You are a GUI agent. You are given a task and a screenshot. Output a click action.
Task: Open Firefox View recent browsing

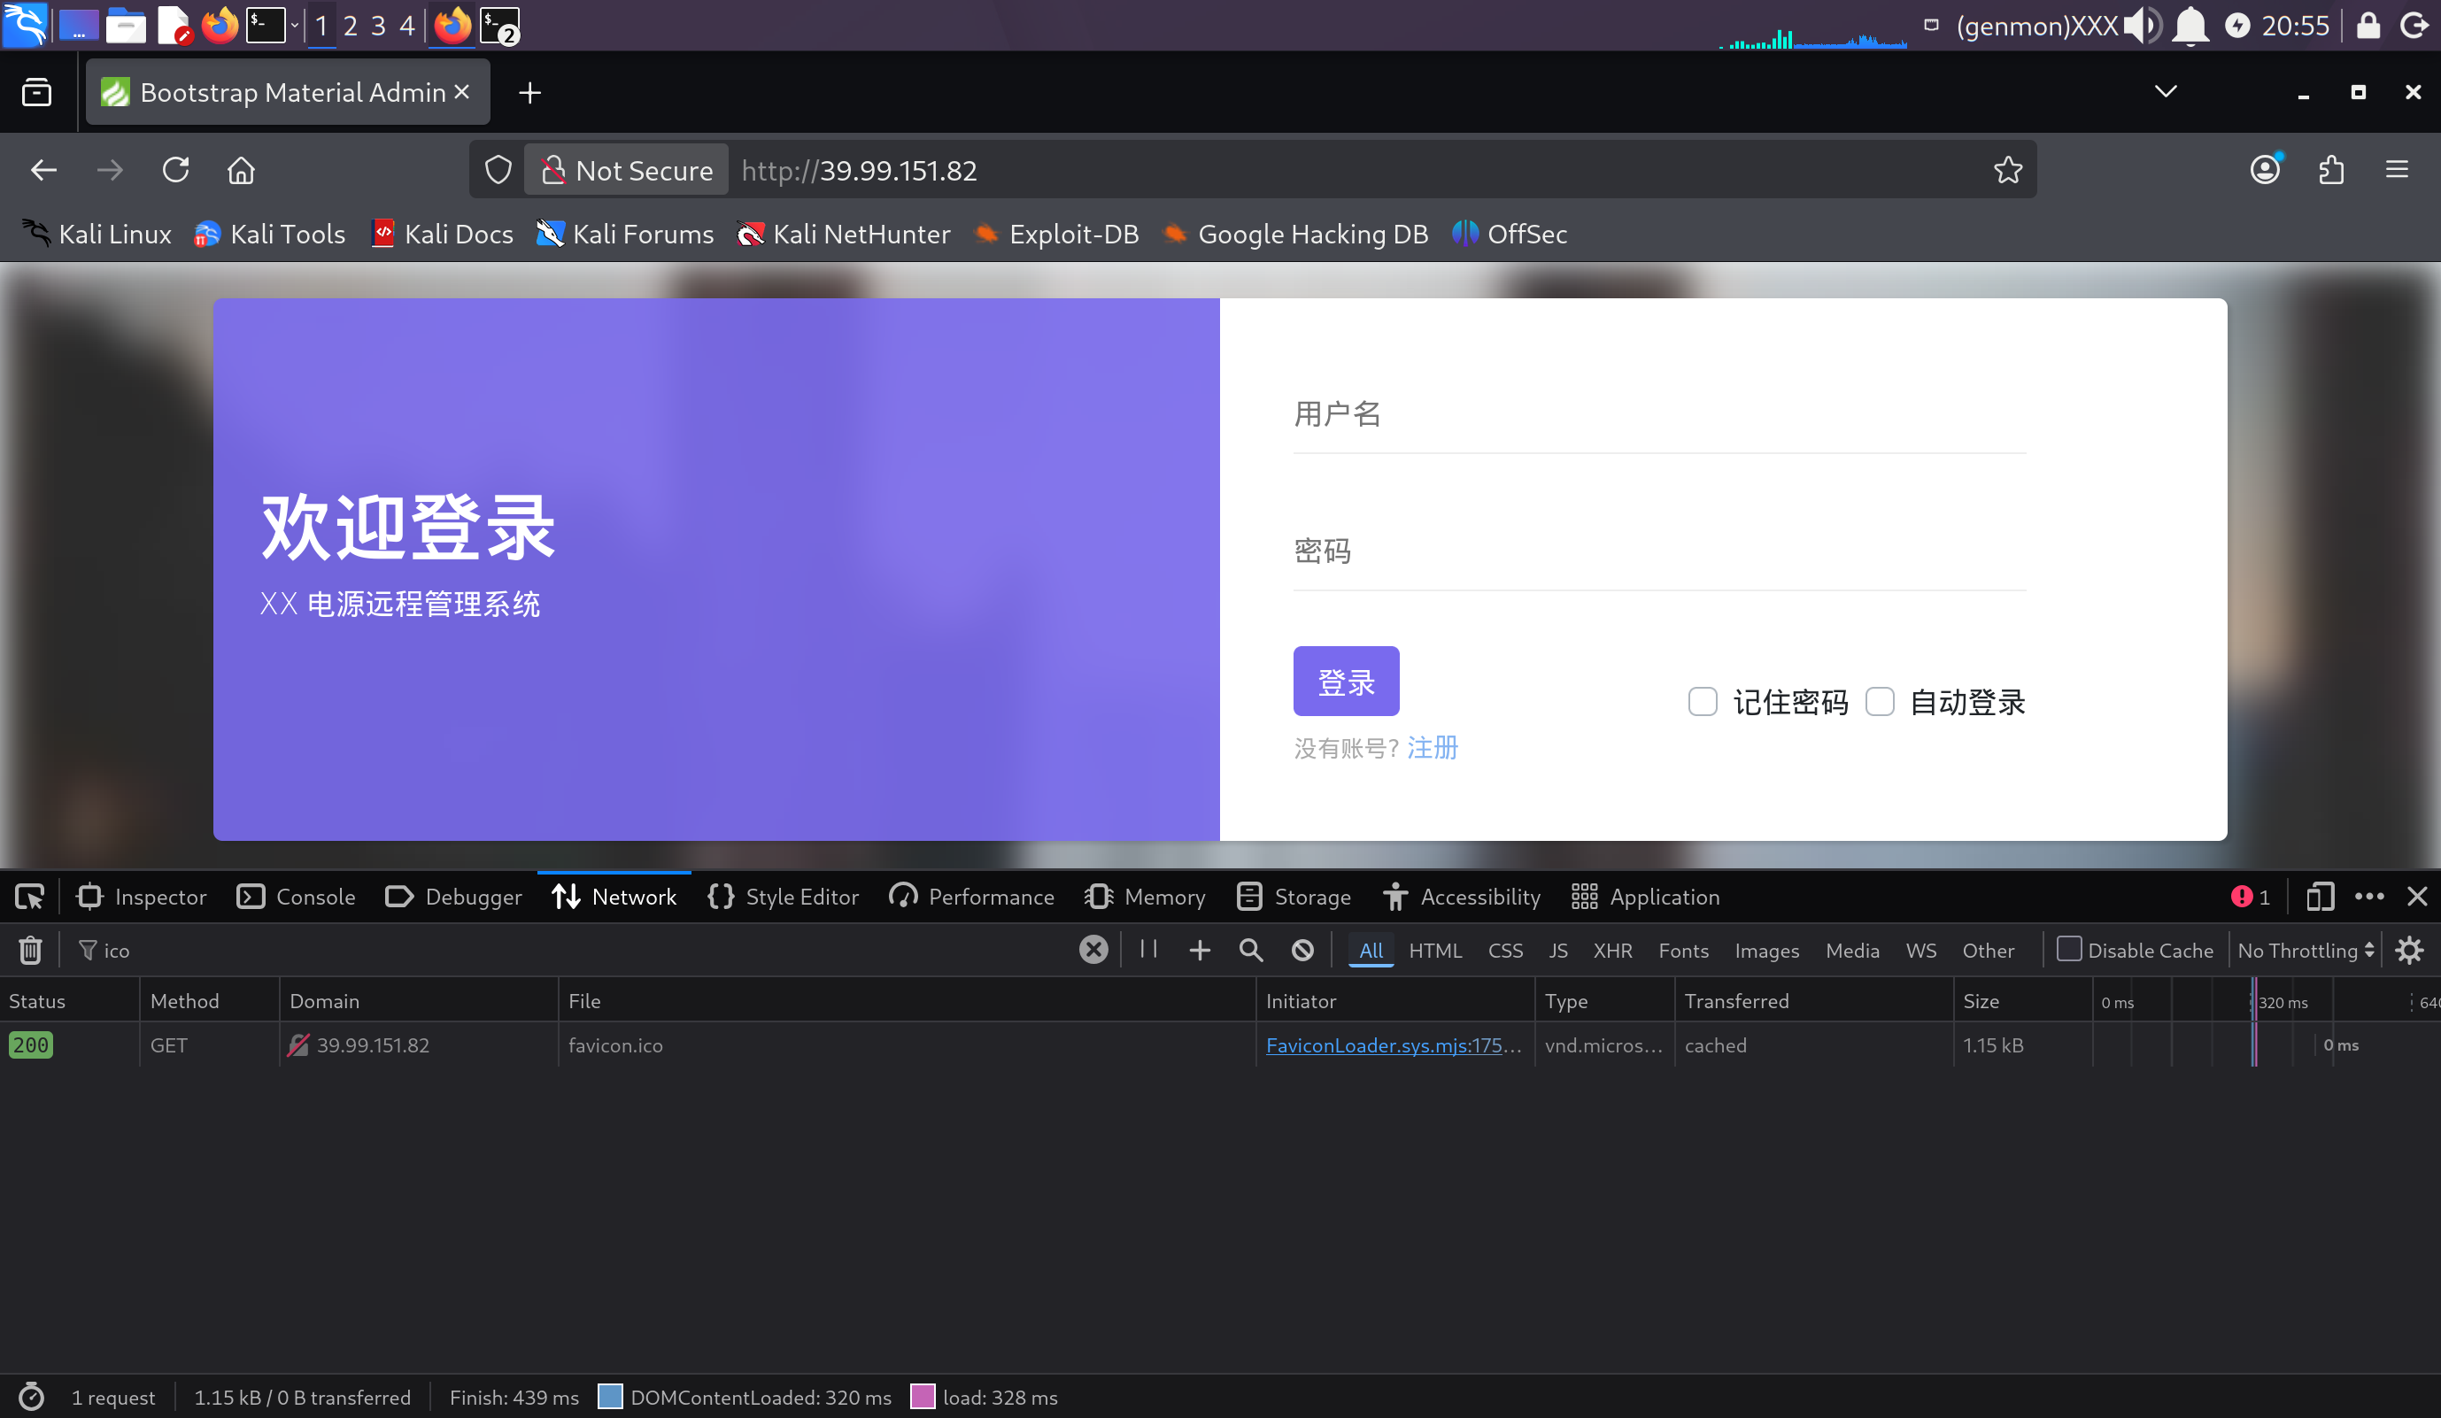pos(37,92)
